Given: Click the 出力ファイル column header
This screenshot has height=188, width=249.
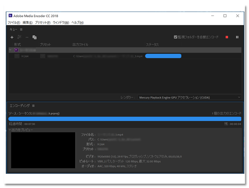Looking at the screenshot, I should tap(80, 44).
